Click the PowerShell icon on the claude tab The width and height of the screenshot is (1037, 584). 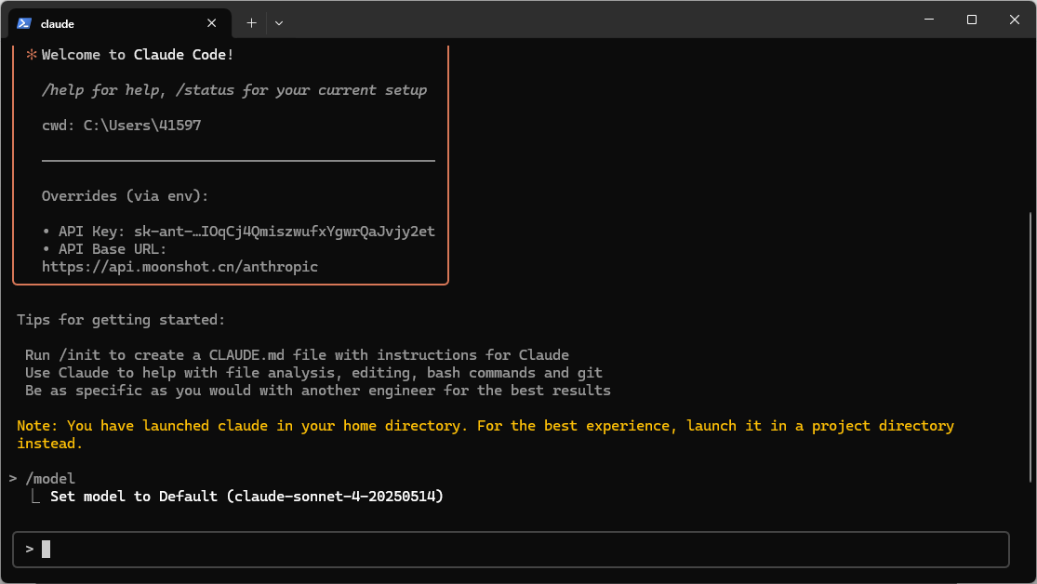(x=24, y=23)
